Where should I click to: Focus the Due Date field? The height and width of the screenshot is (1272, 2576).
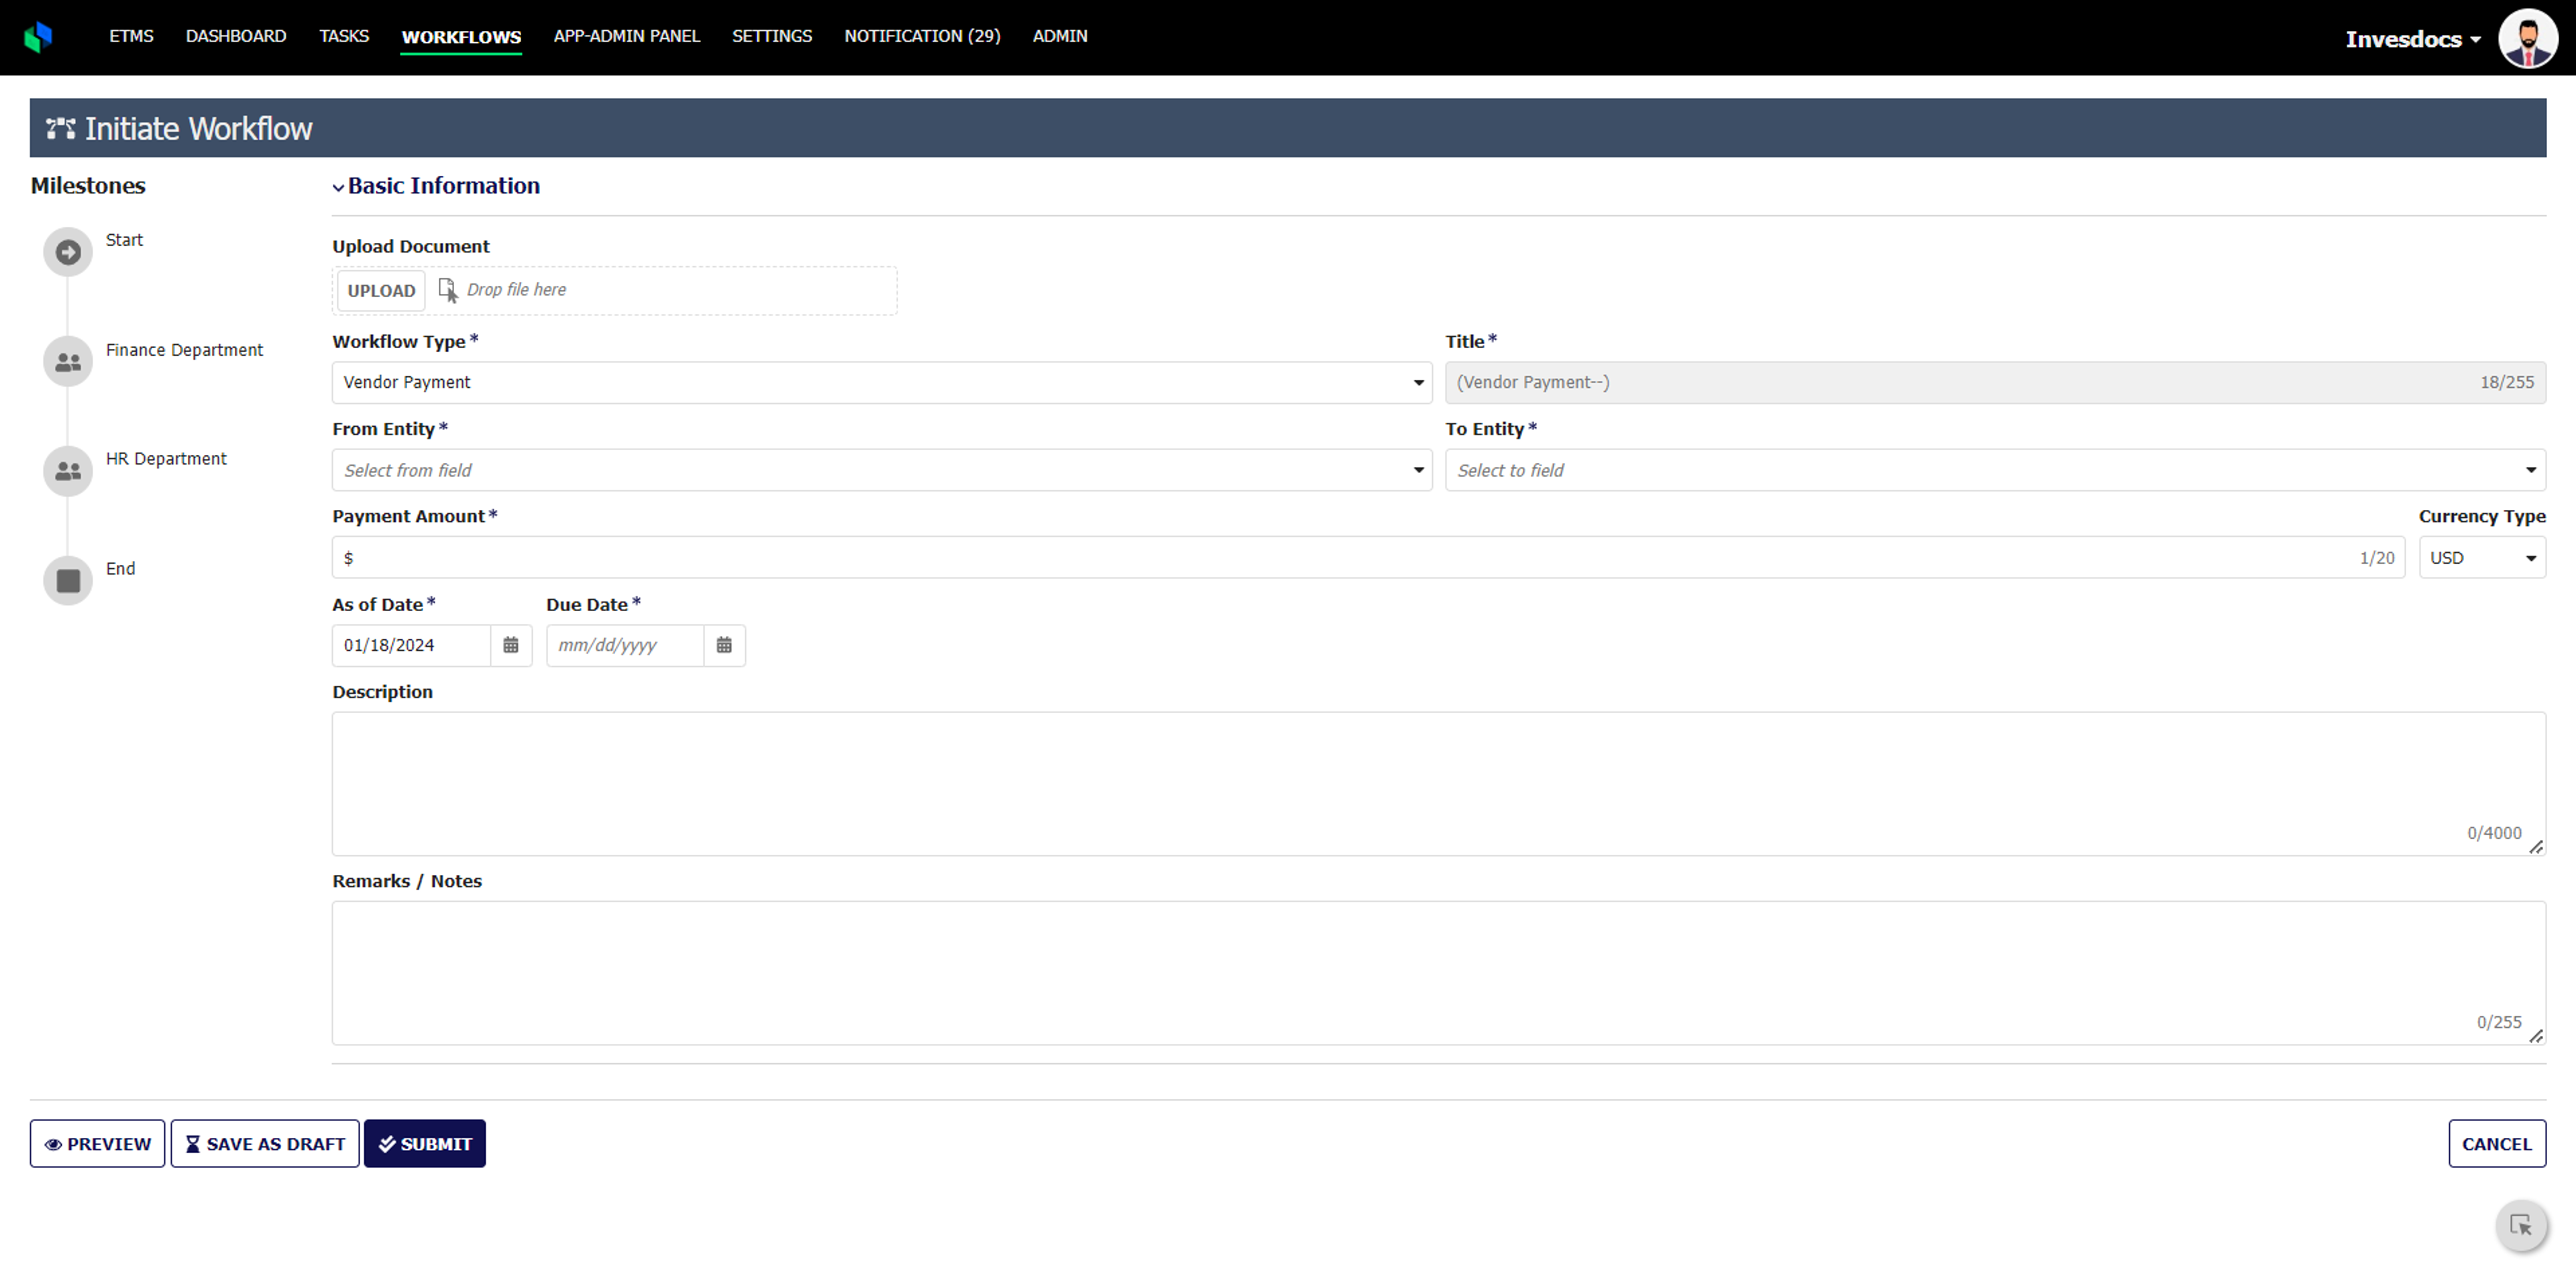[x=625, y=645]
